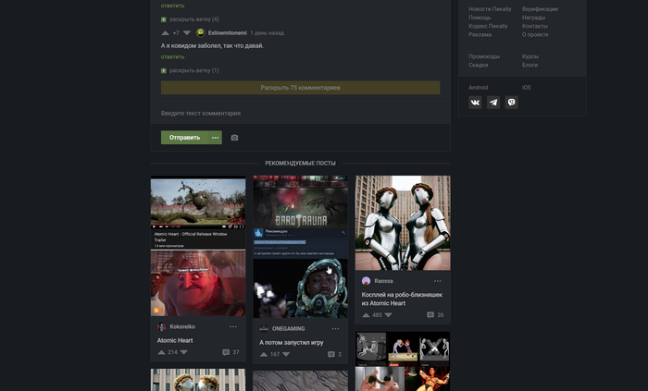Image resolution: width=648 pixels, height=391 pixels.
Task: Open the О проекте link
Action: (535, 34)
